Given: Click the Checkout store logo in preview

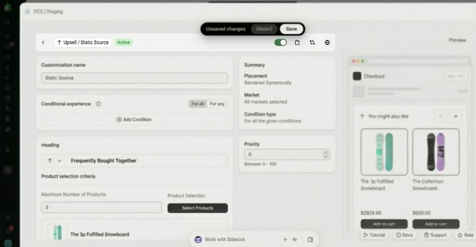Looking at the screenshot, I should (357, 76).
